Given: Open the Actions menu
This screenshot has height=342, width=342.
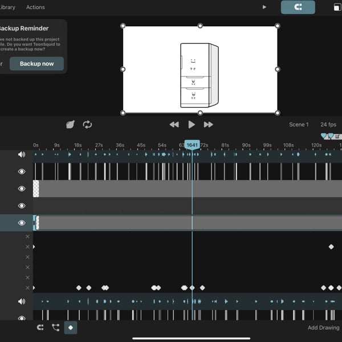Looking at the screenshot, I should point(35,7).
